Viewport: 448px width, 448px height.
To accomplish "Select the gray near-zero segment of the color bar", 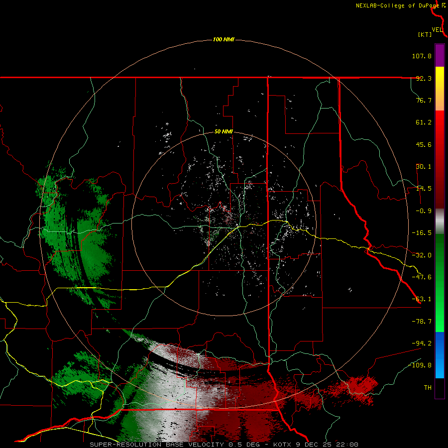I will click(x=440, y=222).
